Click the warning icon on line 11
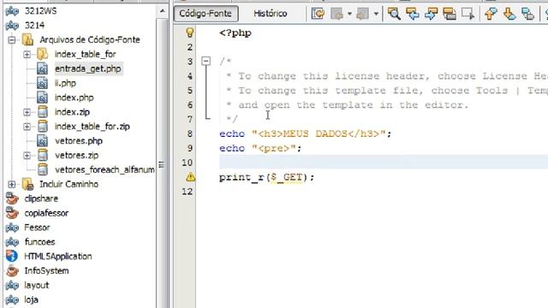The height and width of the screenshot is (308, 548). click(190, 177)
